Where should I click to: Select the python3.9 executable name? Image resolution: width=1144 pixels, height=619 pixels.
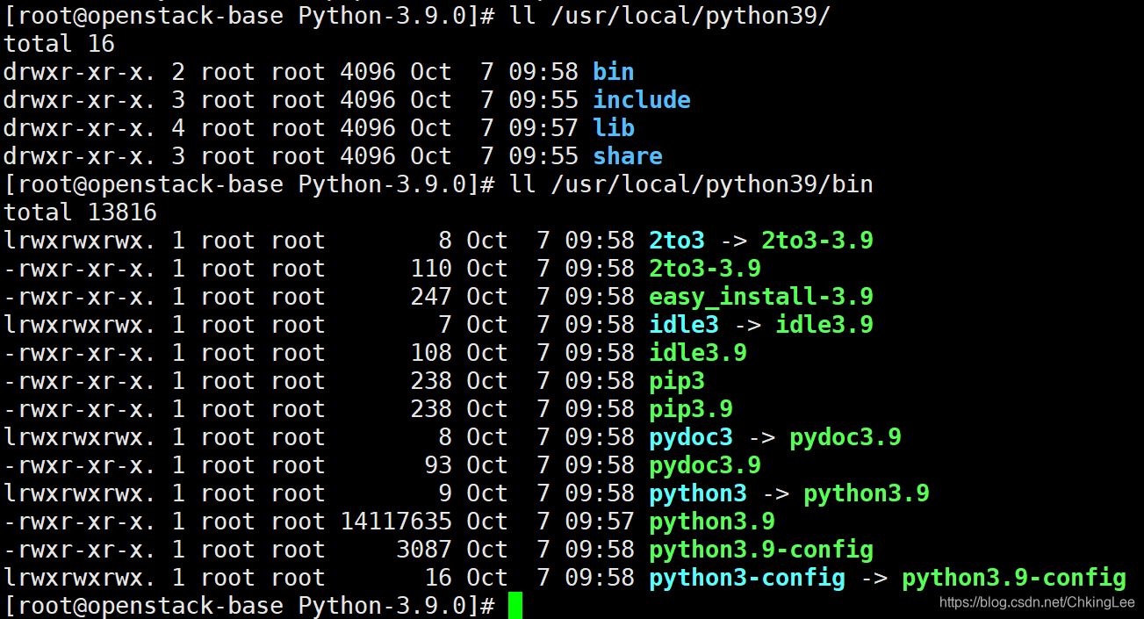tap(711, 521)
